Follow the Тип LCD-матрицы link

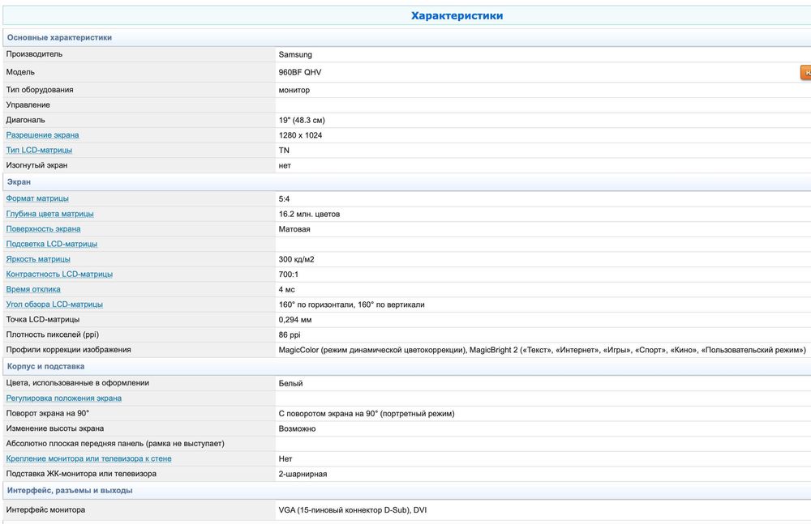pyautogui.click(x=39, y=150)
